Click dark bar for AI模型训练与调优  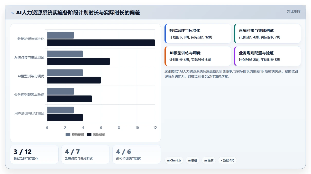(x=74, y=80)
